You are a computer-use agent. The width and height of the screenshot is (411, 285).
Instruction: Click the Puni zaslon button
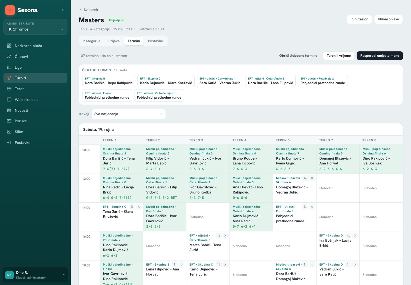point(359,19)
